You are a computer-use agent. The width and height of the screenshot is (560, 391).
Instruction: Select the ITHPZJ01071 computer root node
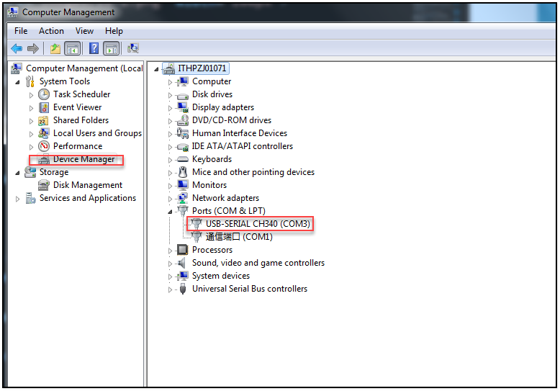(x=202, y=68)
